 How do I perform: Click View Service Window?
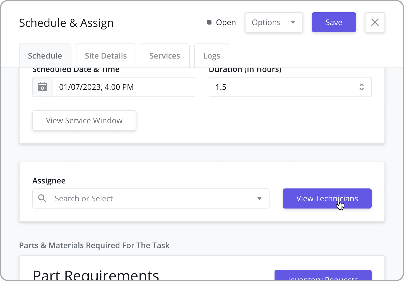(84, 120)
